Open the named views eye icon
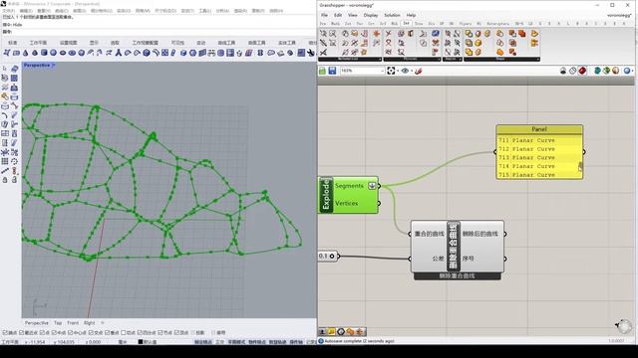 pyautogui.click(x=405, y=71)
